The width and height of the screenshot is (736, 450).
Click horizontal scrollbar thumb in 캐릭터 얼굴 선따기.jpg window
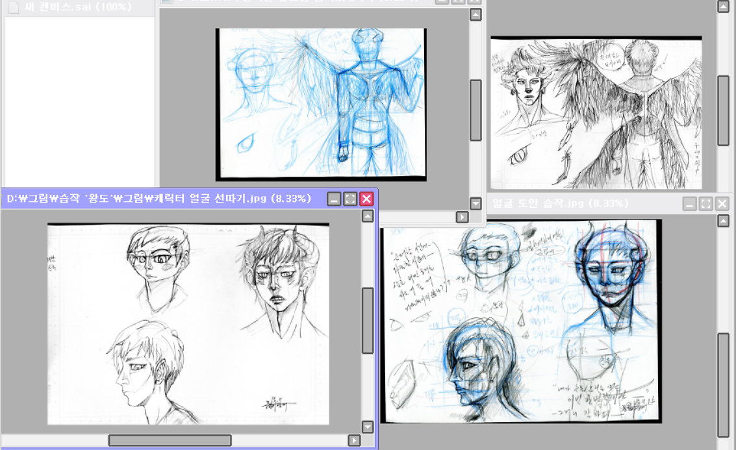(x=170, y=440)
